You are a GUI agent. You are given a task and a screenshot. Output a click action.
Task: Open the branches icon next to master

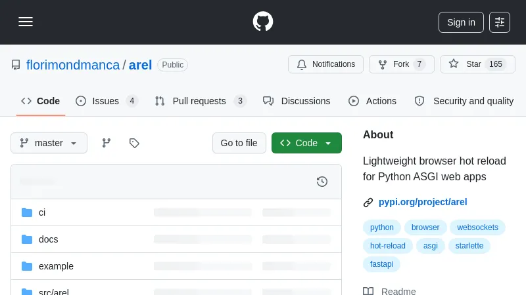pos(106,143)
